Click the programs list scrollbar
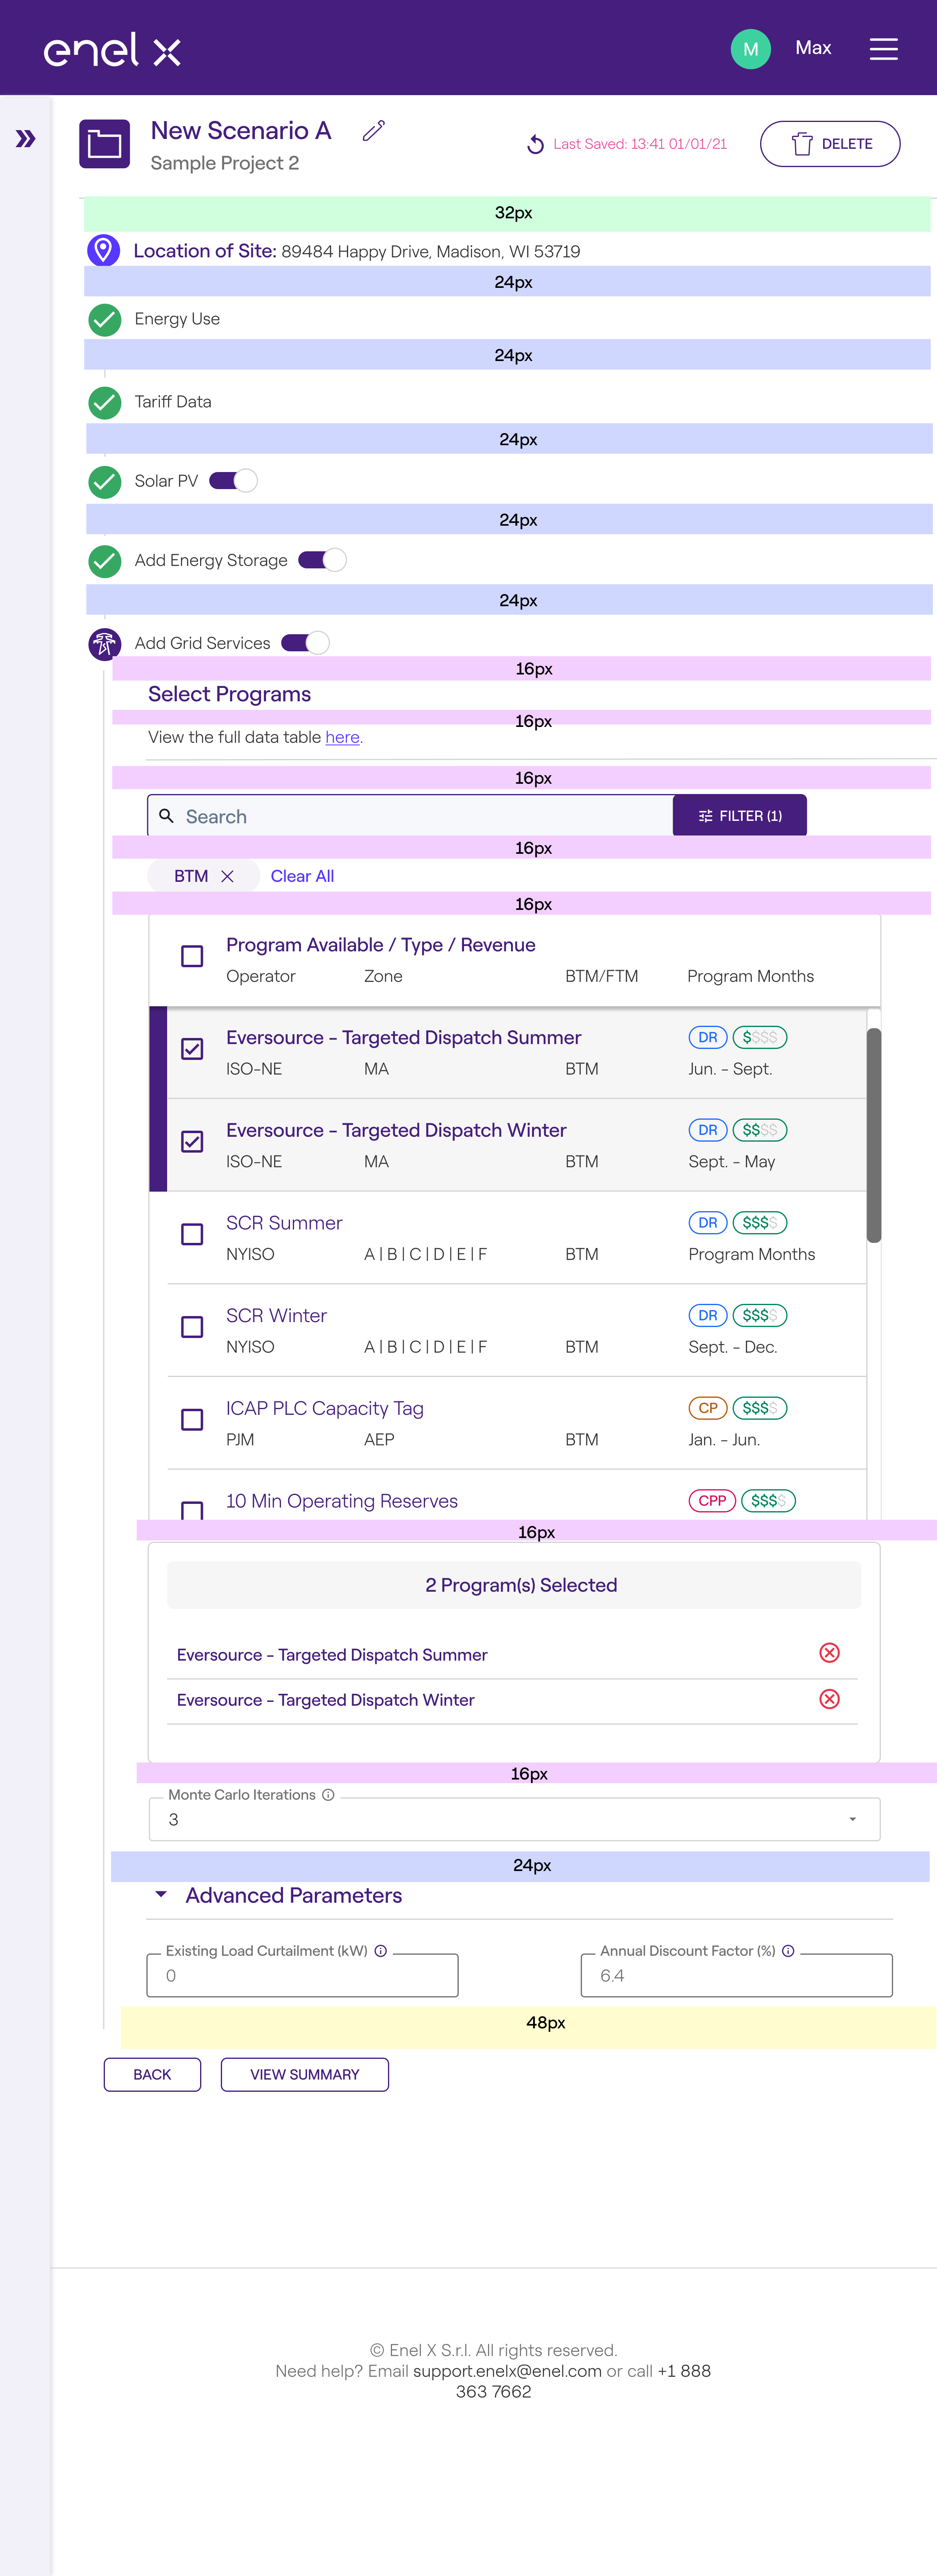The width and height of the screenshot is (937, 2576). 873,1135
